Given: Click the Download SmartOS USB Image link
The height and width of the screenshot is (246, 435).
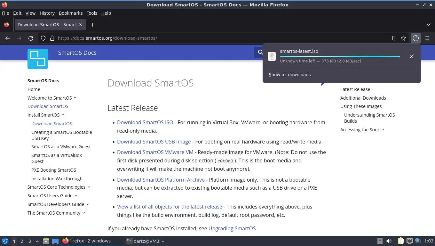Looking at the screenshot, I should pos(154,142).
